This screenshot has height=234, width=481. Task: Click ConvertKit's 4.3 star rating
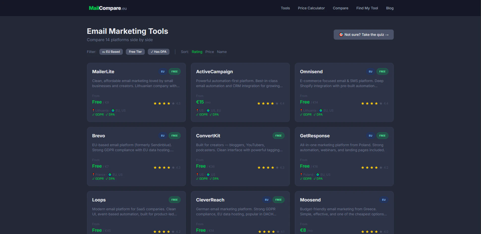(x=271, y=168)
